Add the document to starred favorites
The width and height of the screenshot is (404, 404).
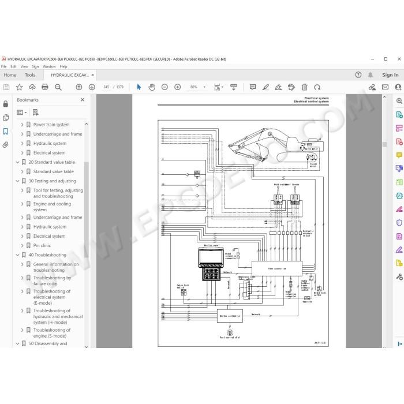19,87
